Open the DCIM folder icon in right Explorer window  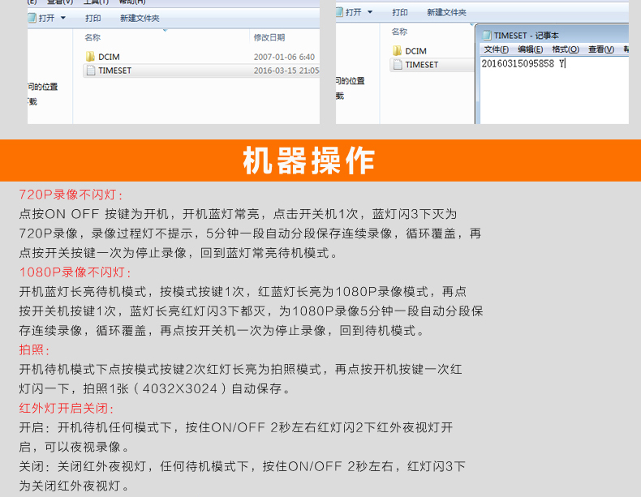pyautogui.click(x=397, y=50)
